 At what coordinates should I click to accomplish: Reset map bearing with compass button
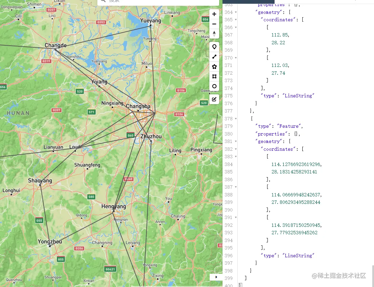coord(214,34)
